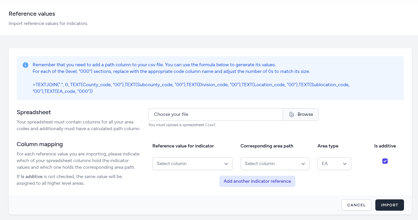Open the Corresponding area path dropdown

(x=275, y=164)
